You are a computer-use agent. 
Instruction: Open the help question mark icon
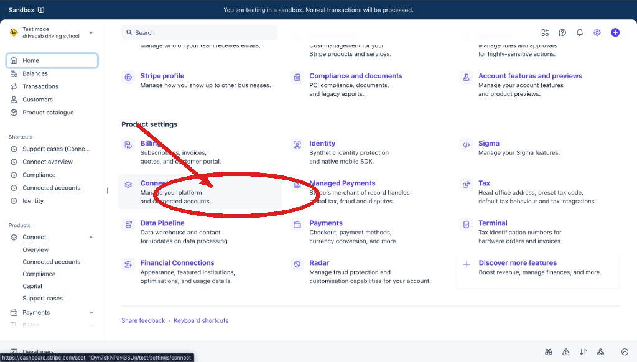[562, 32]
